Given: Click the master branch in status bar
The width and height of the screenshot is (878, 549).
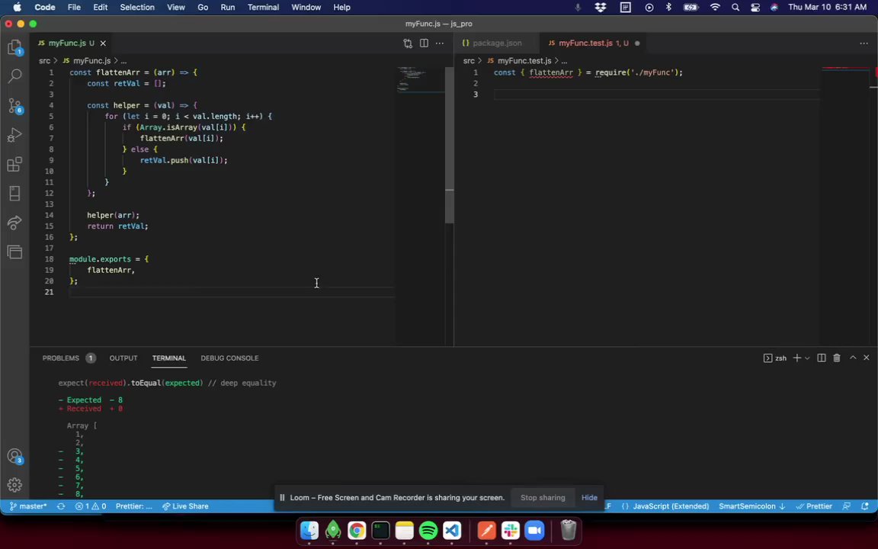Looking at the screenshot, I should coord(28,506).
